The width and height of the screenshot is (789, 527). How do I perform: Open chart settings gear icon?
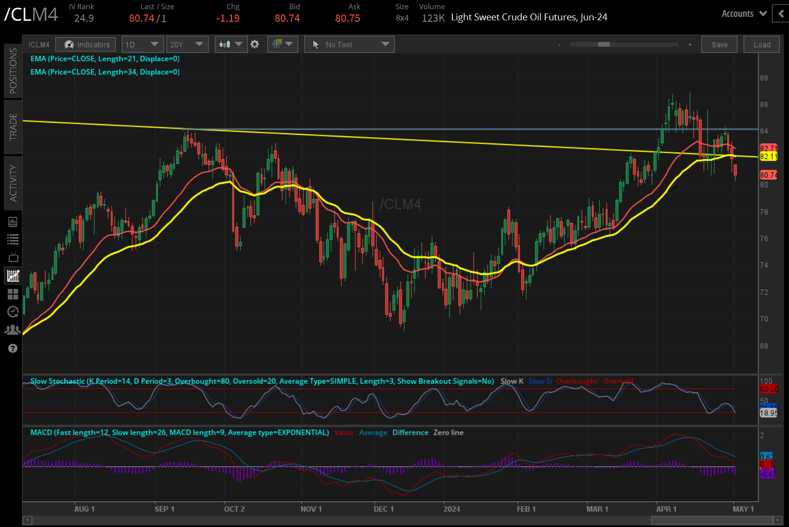coord(255,44)
